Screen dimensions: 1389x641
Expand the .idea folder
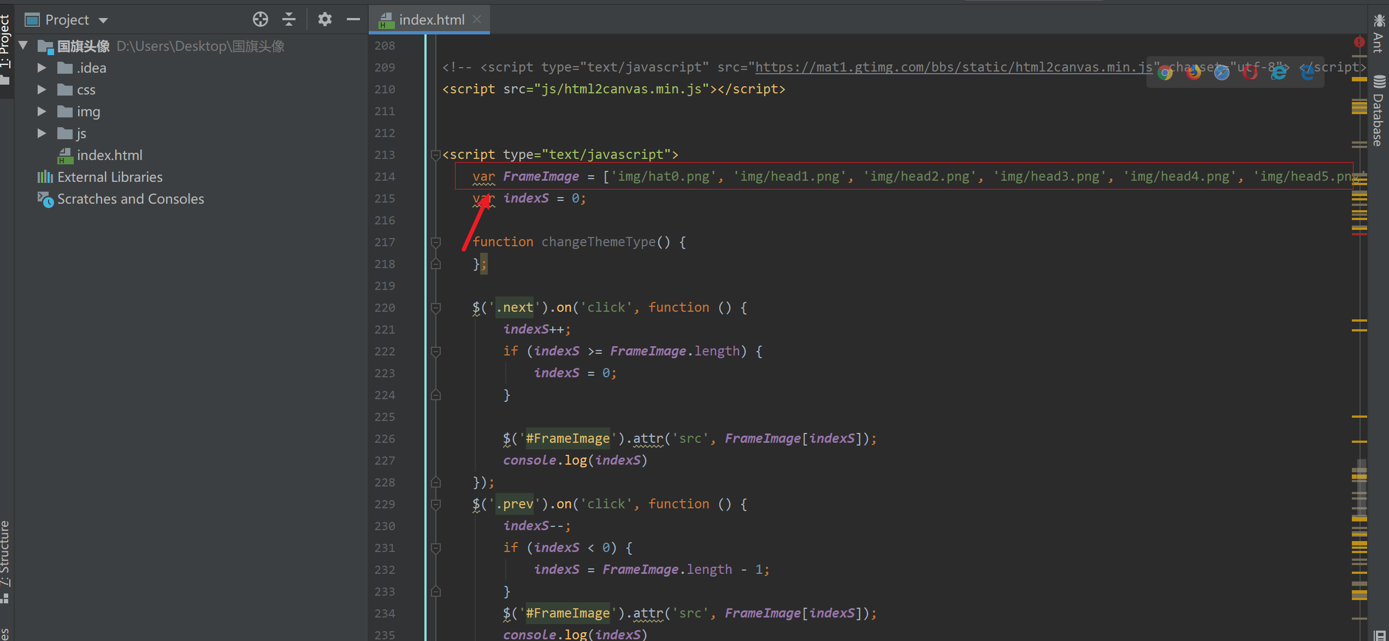(x=42, y=68)
